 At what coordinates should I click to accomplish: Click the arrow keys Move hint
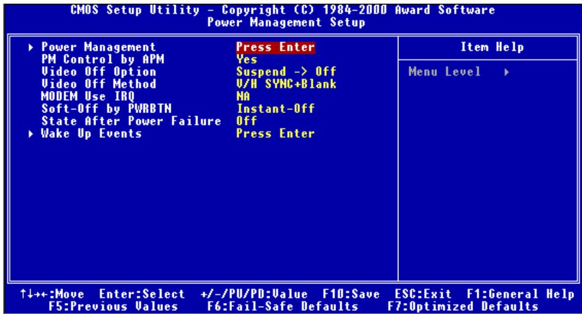pyautogui.click(x=52, y=294)
